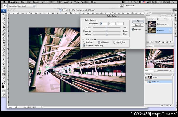
Task: Select the History Brush tool
Action: click(4, 43)
